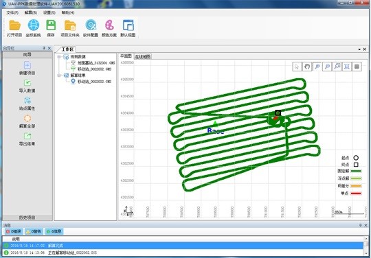Screen dimensions: 371x258
Task: Collapse the 观测数据 observation data tree node
Action: click(x=59, y=57)
